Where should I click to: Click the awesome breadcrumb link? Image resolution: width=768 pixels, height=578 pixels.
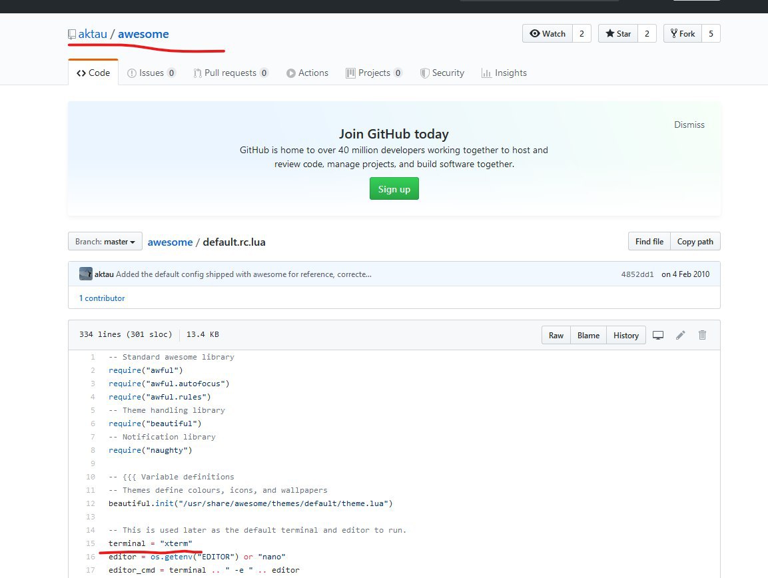[170, 242]
